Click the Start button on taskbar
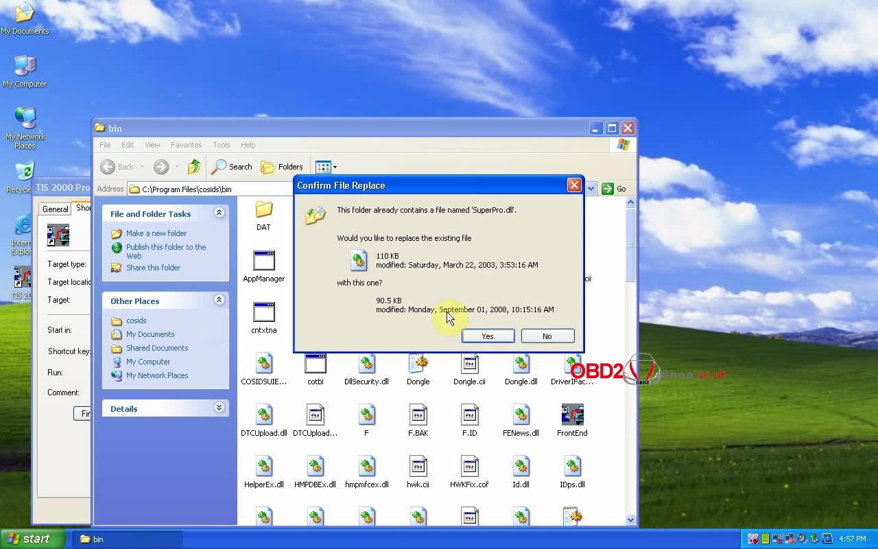 pyautogui.click(x=33, y=539)
